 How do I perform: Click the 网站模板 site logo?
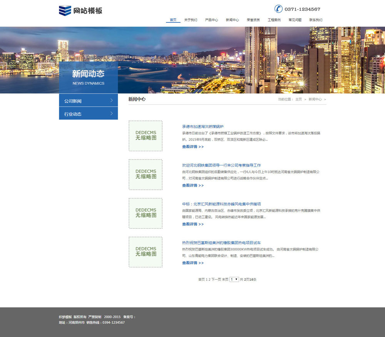80,10
